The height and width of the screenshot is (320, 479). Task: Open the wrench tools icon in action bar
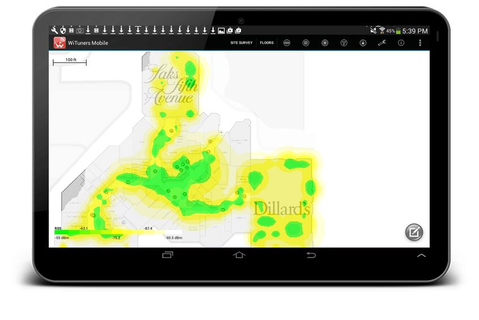pos(382,43)
